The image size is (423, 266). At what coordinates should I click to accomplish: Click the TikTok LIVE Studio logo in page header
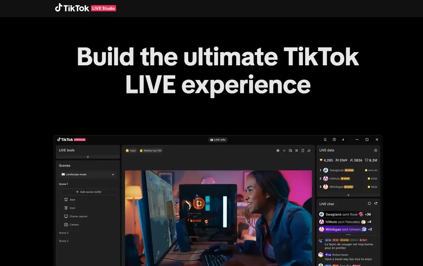tap(85, 8)
